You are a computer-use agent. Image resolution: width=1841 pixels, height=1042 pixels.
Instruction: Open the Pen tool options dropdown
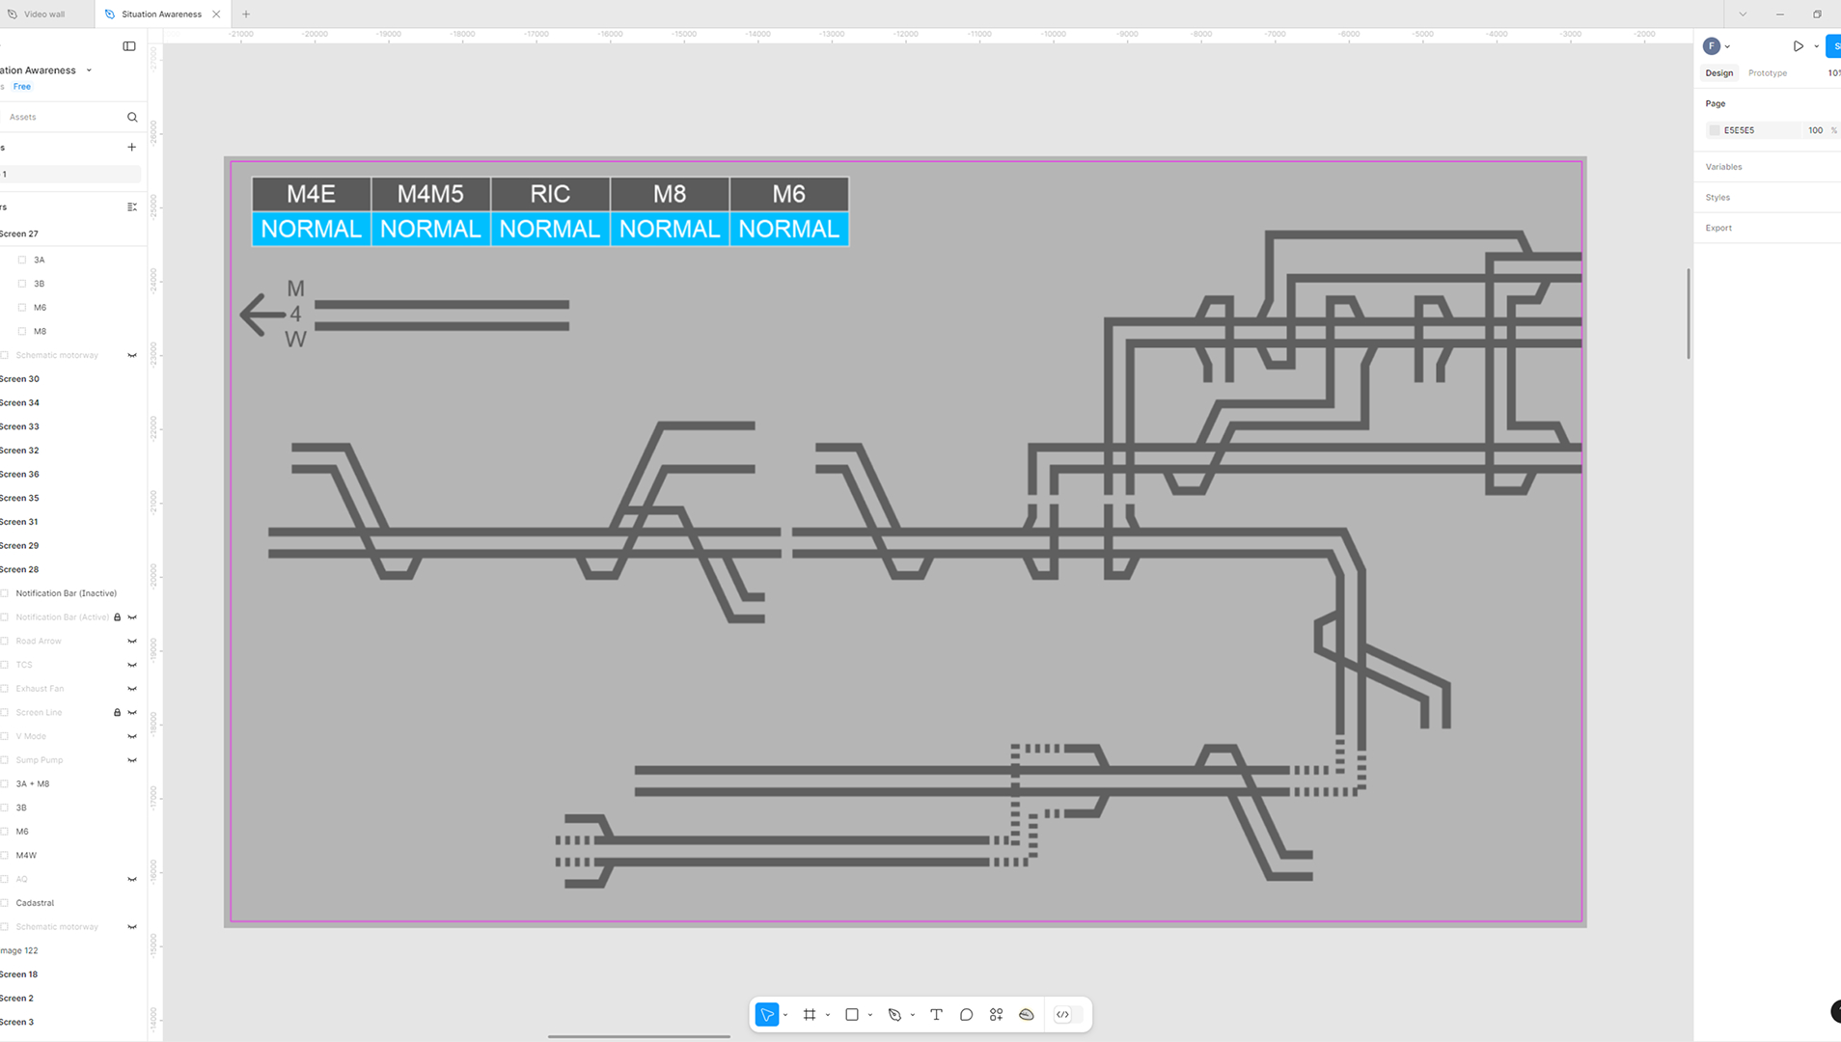[x=913, y=1015]
